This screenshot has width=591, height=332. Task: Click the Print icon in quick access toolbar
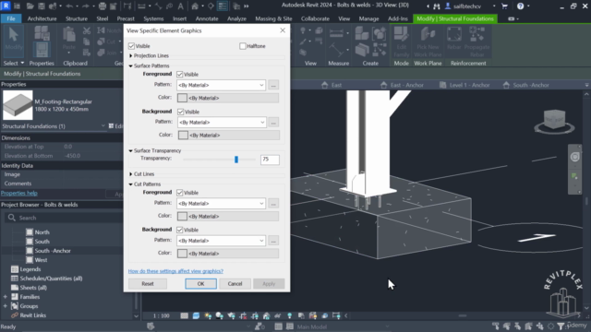point(102,6)
